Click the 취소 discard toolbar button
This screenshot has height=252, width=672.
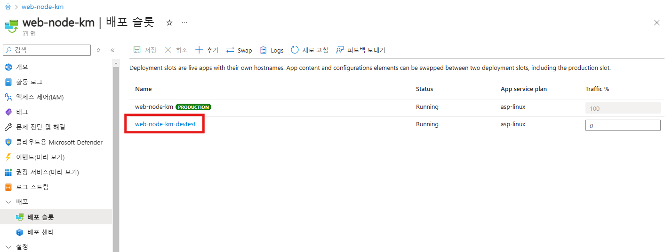[x=176, y=50]
